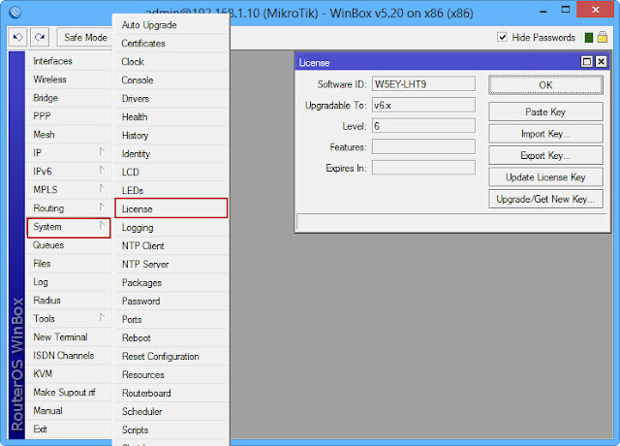
Task: Open the Queues menu item
Action: point(69,245)
